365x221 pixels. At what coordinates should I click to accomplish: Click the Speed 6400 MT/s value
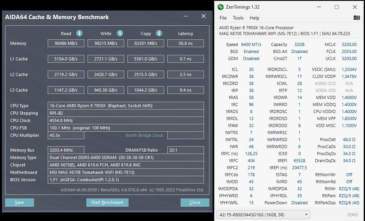(x=251, y=44)
